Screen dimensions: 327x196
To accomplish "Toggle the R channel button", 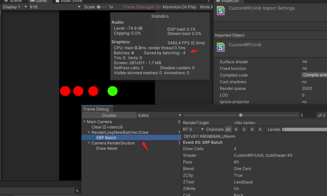I will click(x=236, y=129).
